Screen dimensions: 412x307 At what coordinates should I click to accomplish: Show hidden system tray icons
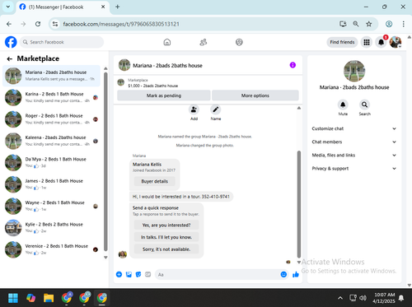pyautogui.click(x=340, y=298)
